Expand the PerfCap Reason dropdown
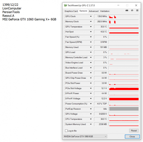143x142 pixels. click(91, 109)
